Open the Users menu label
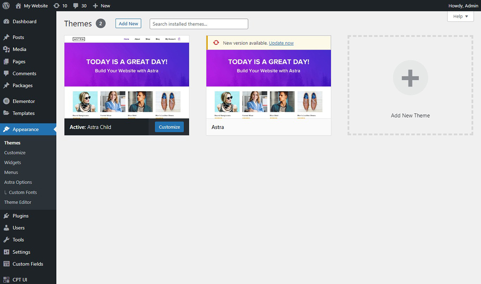The height and width of the screenshot is (284, 481). (x=18, y=228)
